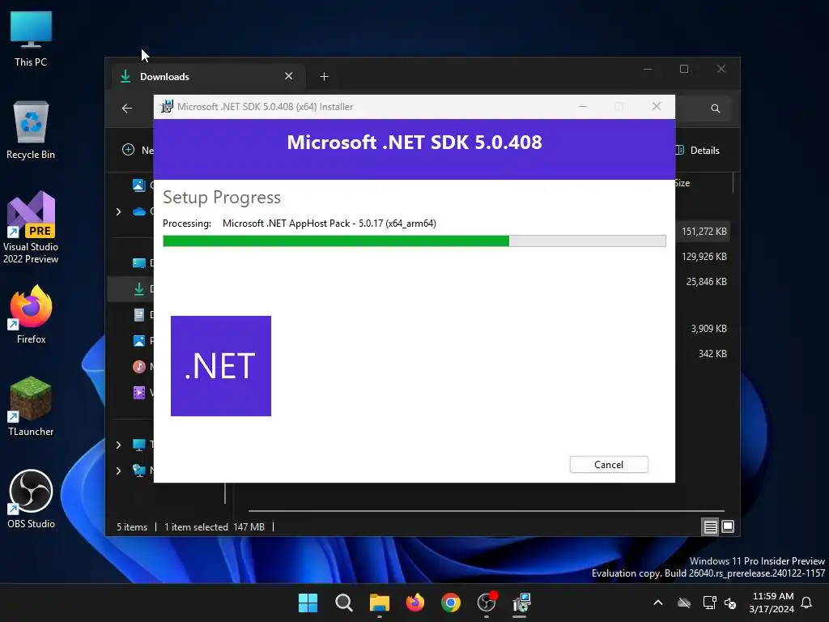The height and width of the screenshot is (622, 829).
Task: Select OneDrive cloud icon in sidebar
Action: coord(139,211)
